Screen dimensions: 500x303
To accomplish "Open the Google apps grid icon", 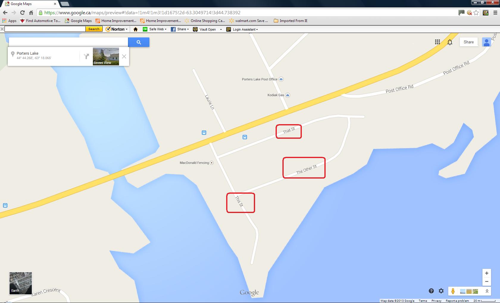I will click(437, 42).
